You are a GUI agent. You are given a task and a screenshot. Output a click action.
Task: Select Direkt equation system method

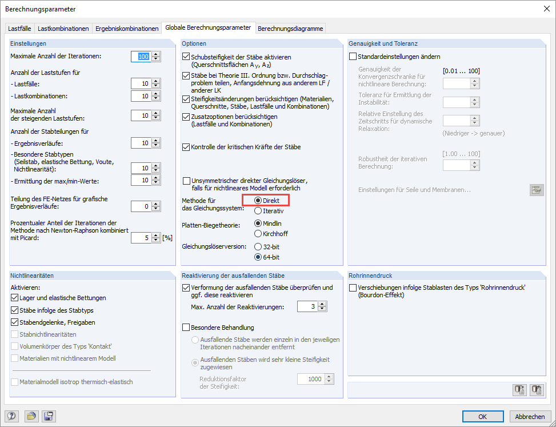pyautogui.click(x=258, y=201)
